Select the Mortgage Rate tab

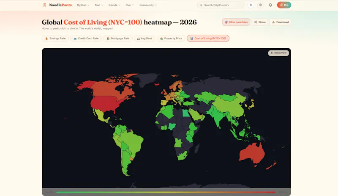pos(118,39)
